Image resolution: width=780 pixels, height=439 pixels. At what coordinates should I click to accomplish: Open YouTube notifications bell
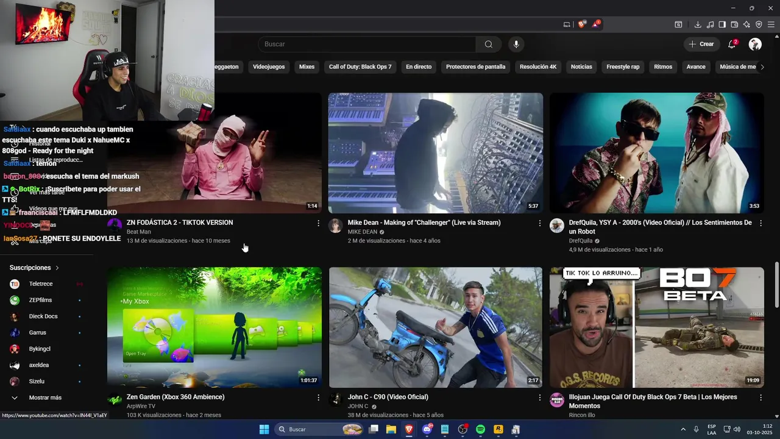(732, 44)
